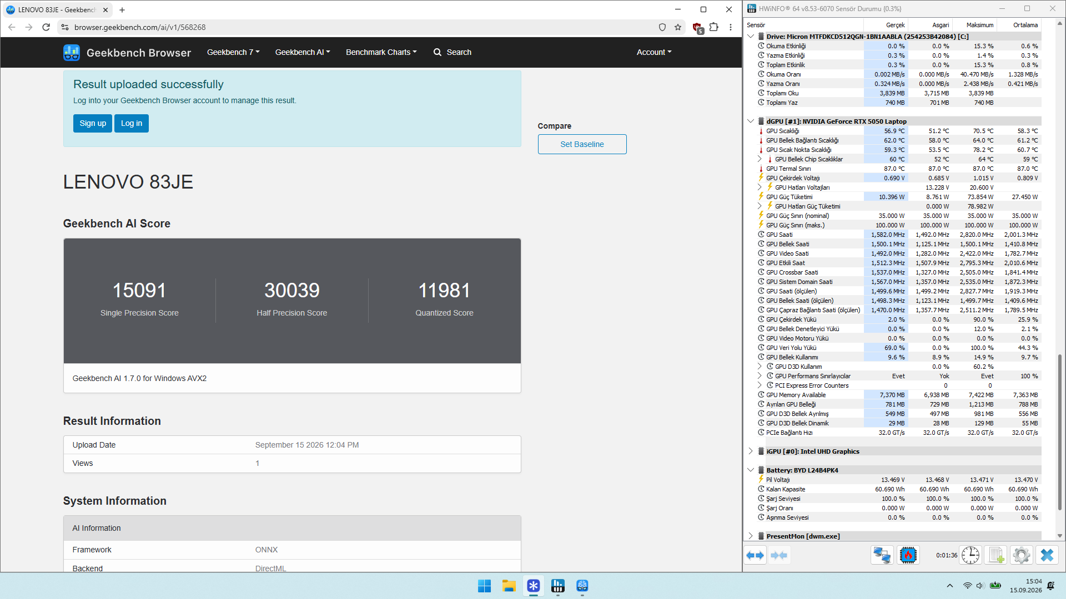Open the shield protection icon in address bar
This screenshot has width=1066, height=599.
click(662, 27)
